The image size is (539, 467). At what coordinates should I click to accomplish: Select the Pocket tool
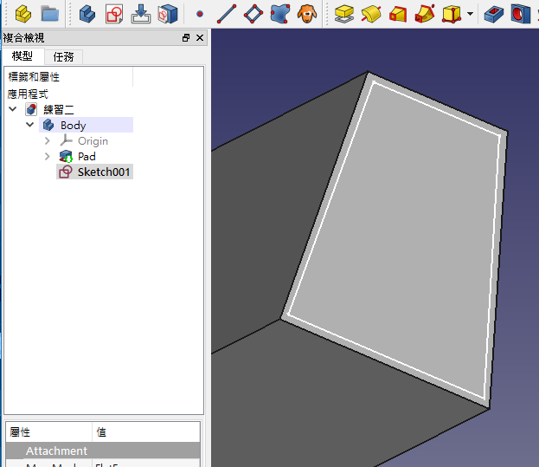click(x=494, y=14)
